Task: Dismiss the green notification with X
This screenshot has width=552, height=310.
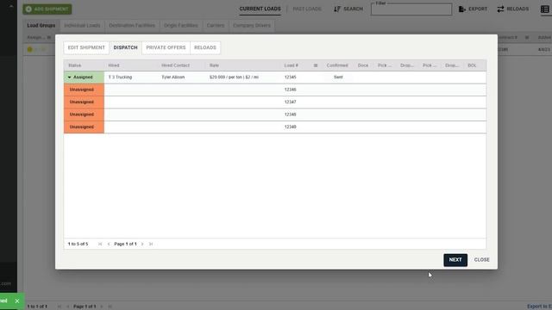Action: tap(17, 301)
